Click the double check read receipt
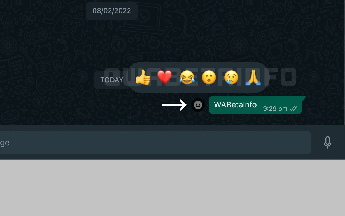 293,108
